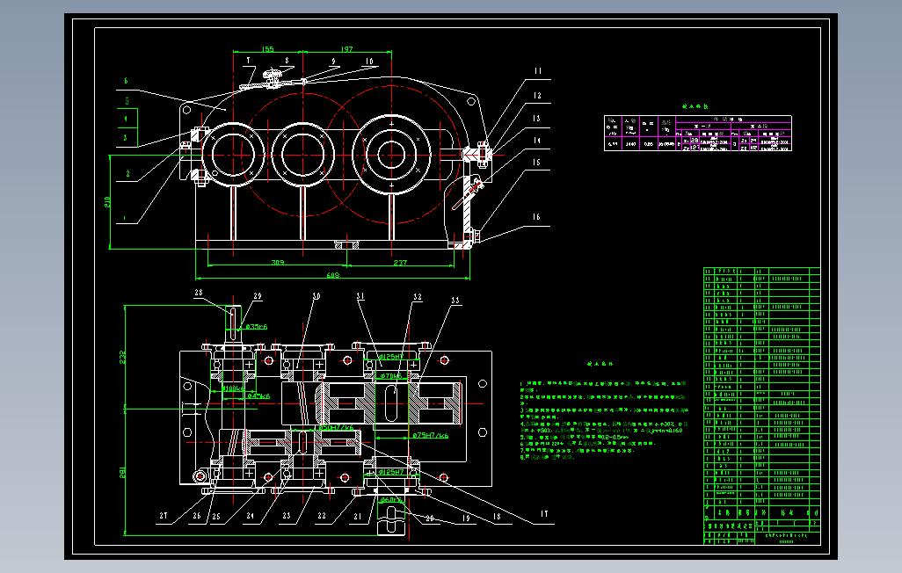Click part balloon number 11

(x=538, y=71)
